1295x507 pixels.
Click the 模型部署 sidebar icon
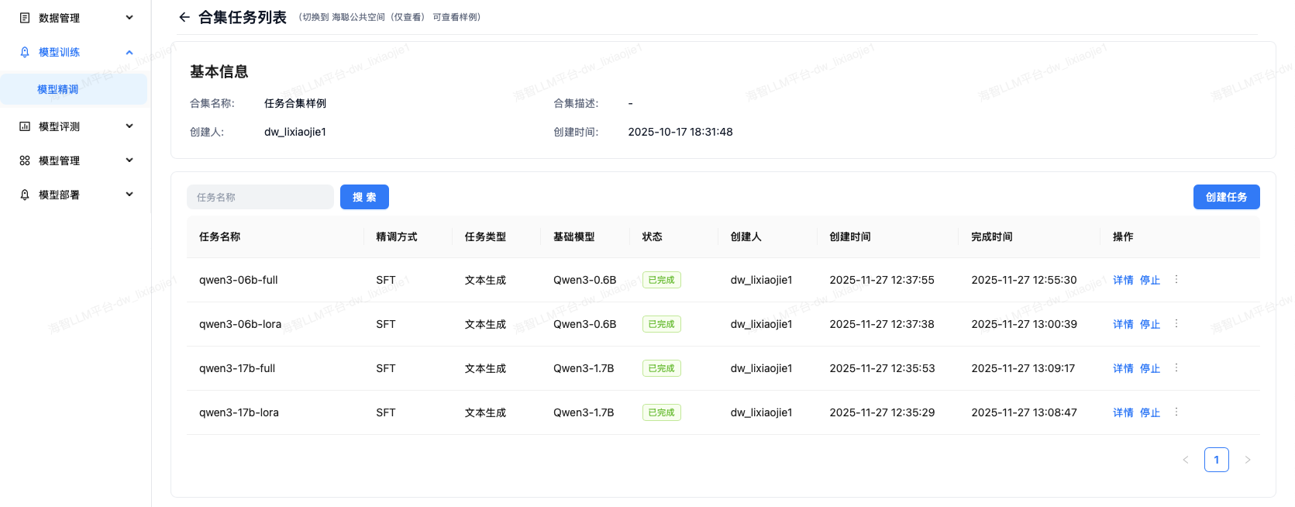[x=25, y=195]
